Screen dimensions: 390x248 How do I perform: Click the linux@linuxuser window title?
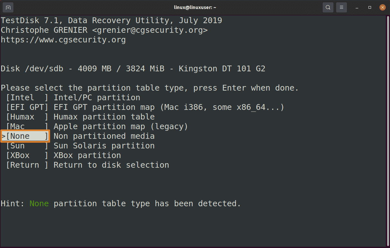click(x=195, y=7)
